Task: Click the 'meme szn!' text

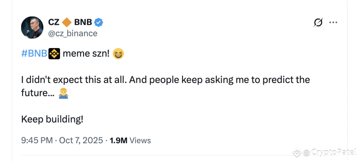Action: click(x=86, y=54)
